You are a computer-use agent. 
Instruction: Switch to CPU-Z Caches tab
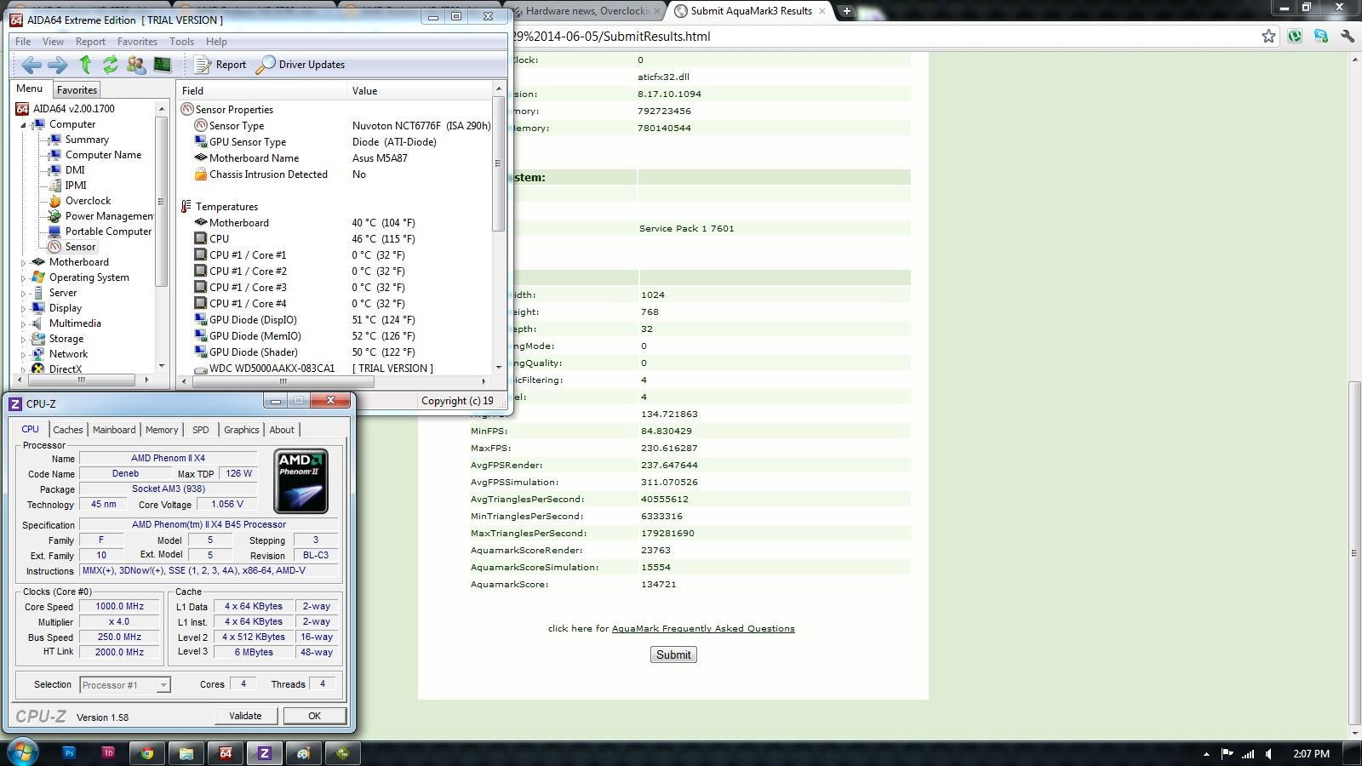tap(68, 430)
